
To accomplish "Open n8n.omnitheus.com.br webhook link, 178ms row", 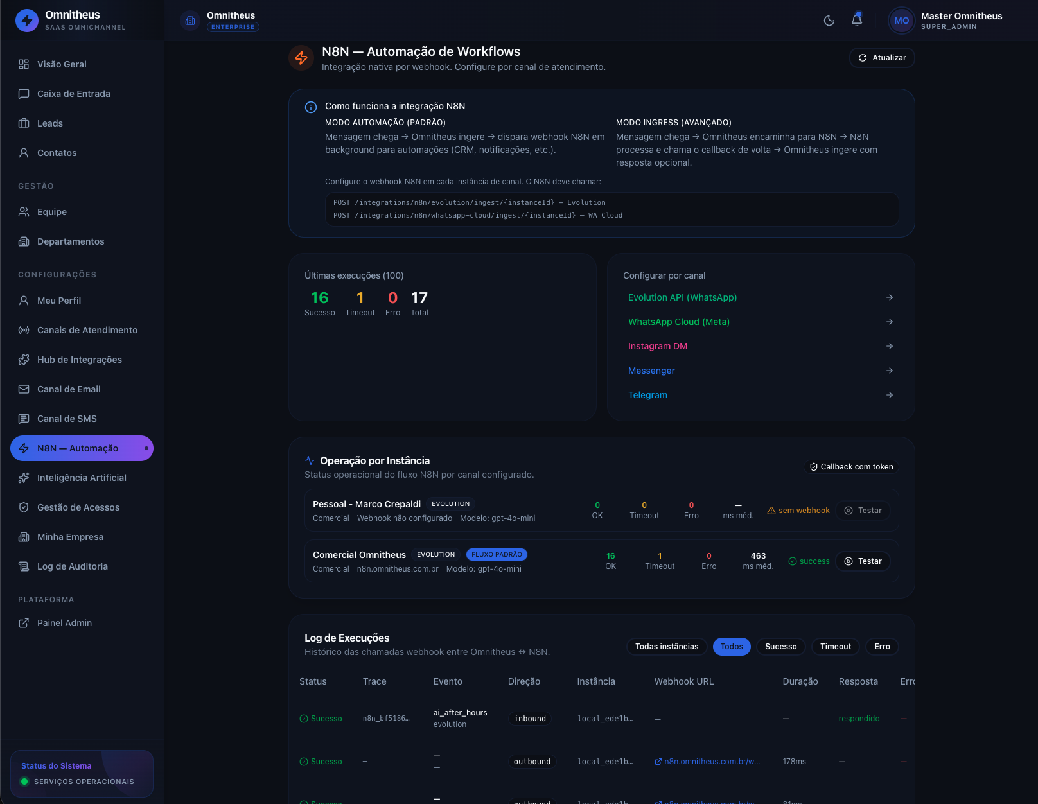I will [707, 762].
